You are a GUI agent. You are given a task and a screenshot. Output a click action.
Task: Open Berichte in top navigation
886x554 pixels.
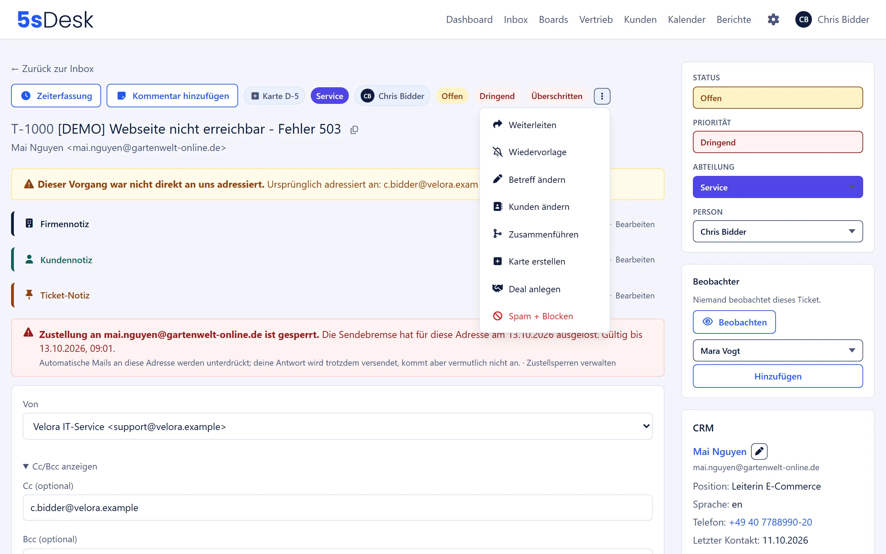click(x=734, y=19)
